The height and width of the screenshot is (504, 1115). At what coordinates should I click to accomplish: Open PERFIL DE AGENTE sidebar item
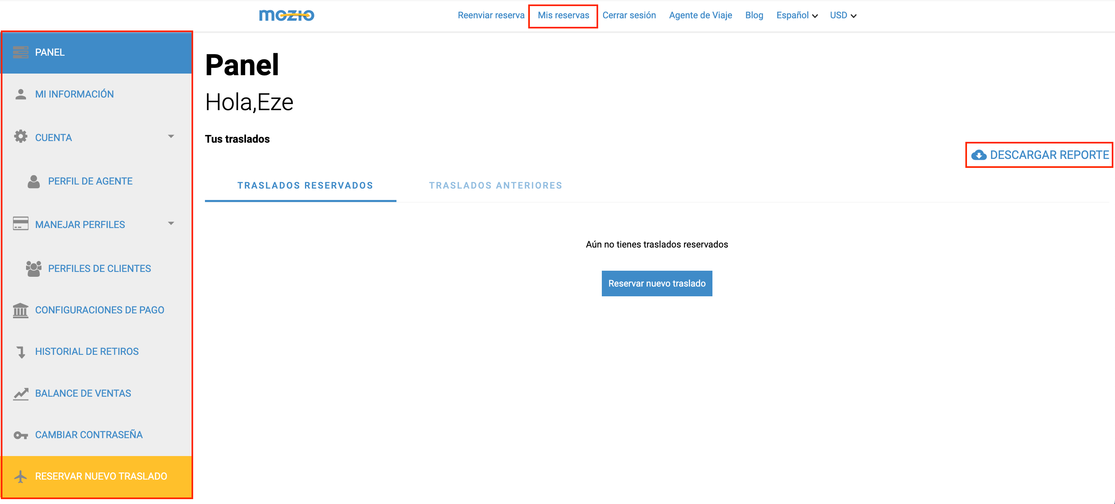coord(97,181)
